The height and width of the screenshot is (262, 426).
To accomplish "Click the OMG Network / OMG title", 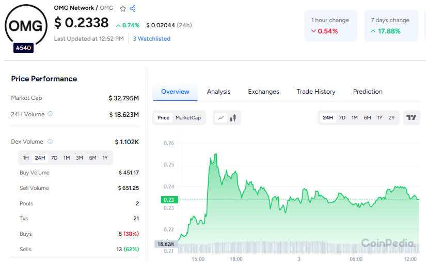I will [84, 8].
